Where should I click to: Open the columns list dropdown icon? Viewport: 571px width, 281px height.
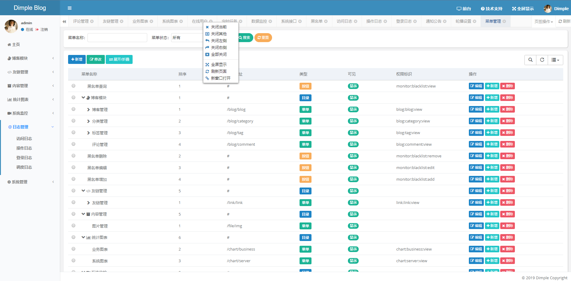(x=555, y=60)
